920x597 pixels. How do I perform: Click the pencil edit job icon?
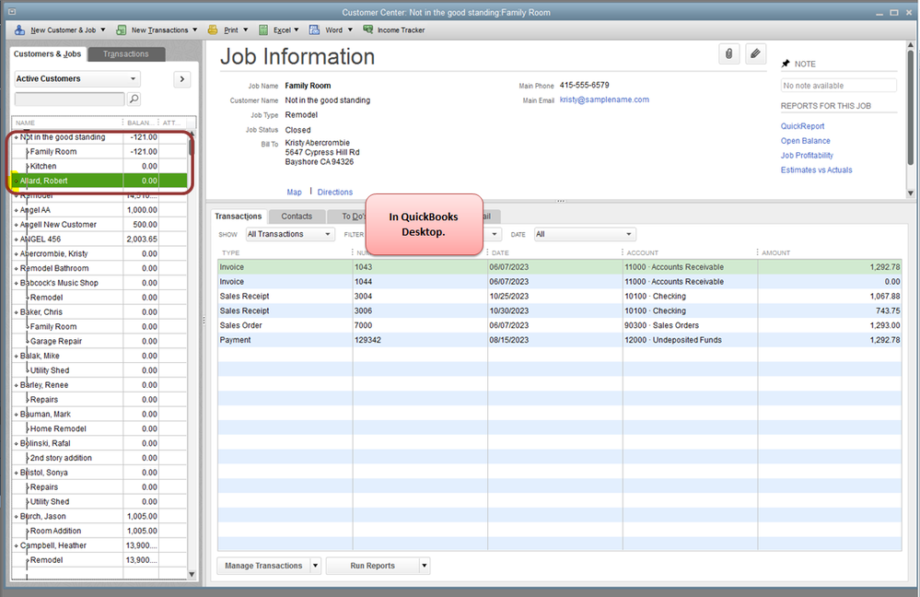pos(756,54)
